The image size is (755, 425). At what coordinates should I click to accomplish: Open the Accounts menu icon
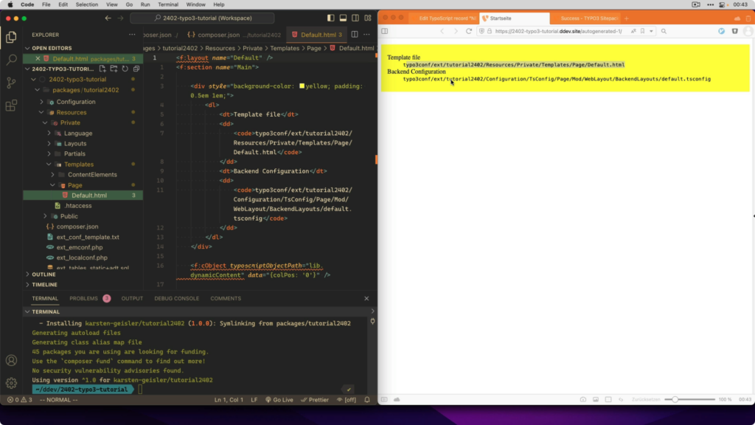click(11, 360)
